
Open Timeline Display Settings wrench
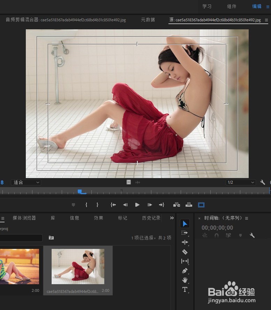click(252, 235)
